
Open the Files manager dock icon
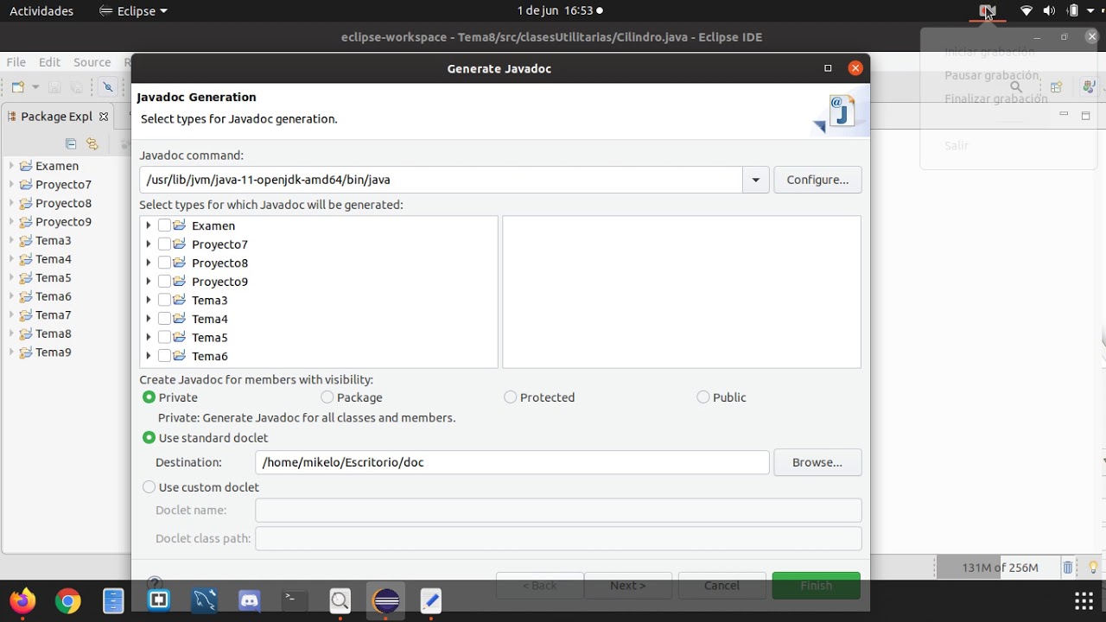(113, 600)
